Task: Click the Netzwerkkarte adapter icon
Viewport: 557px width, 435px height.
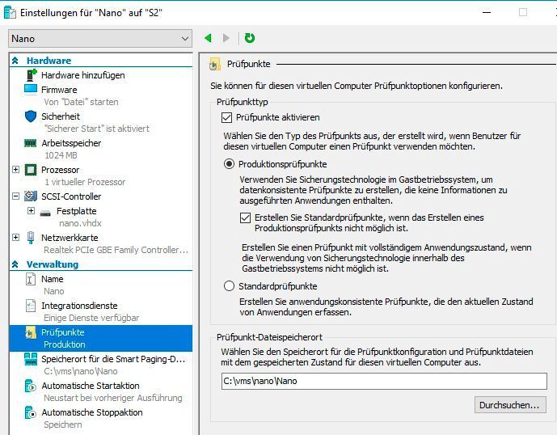Action: (x=31, y=238)
